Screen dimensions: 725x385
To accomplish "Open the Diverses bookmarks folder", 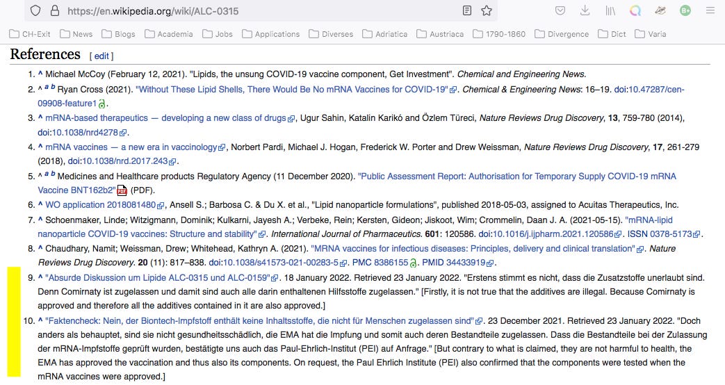I will 331,34.
